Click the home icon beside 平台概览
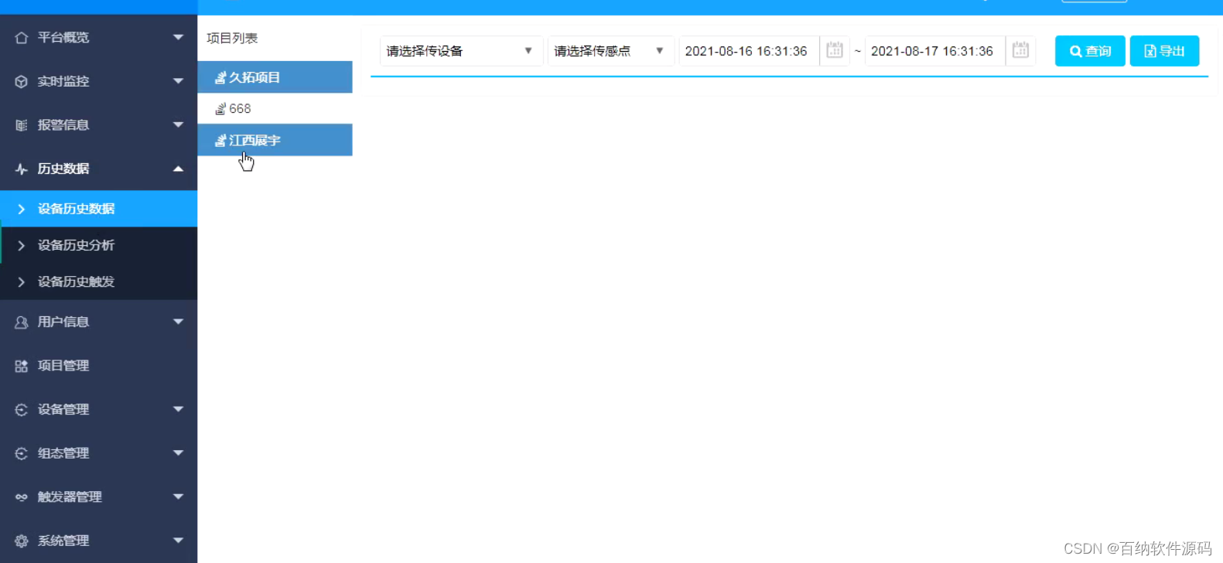 click(22, 37)
